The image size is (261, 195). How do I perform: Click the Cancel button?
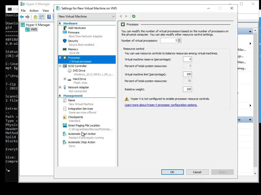(x=198, y=172)
